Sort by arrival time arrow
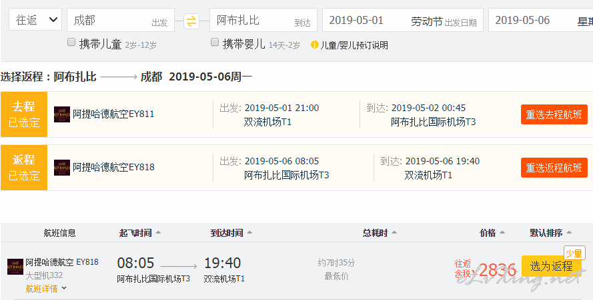The height and width of the screenshot is (300, 593). click(249, 232)
